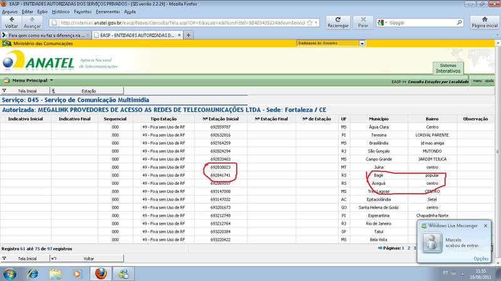Click the ajuda link in green bar
This screenshot has height=281, width=501.
[489, 81]
